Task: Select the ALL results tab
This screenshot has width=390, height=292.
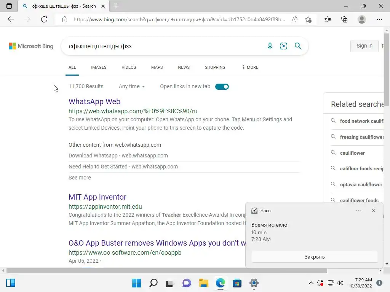Action: click(72, 67)
